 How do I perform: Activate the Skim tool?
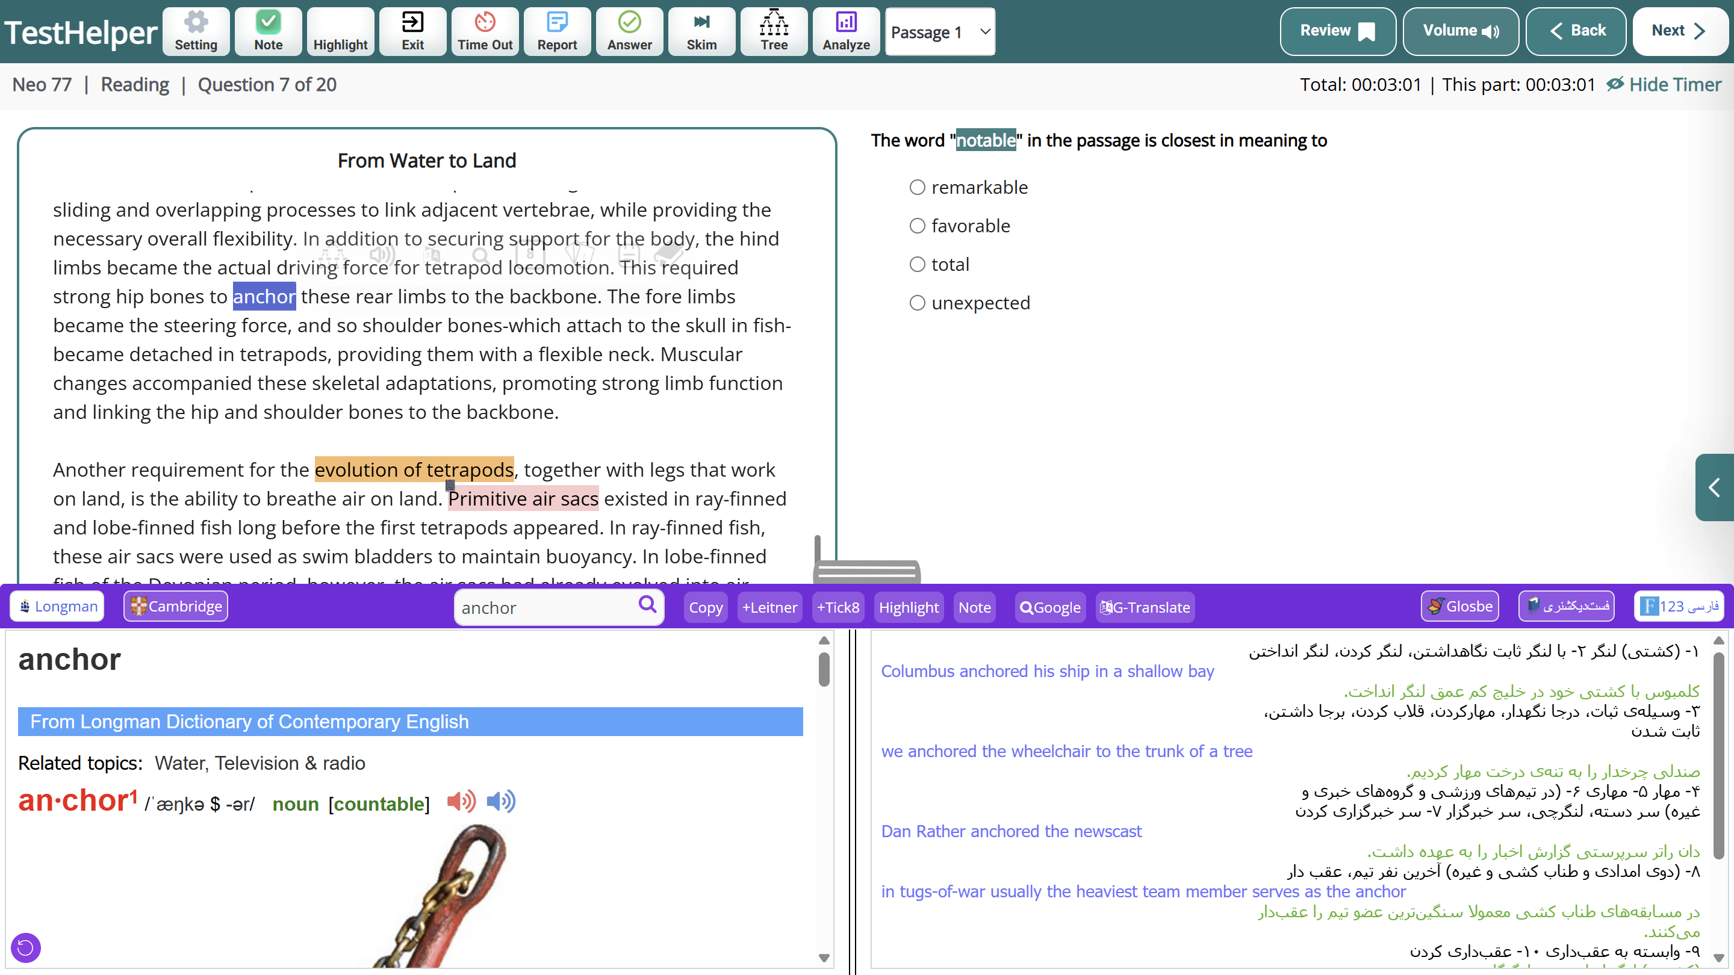click(701, 31)
